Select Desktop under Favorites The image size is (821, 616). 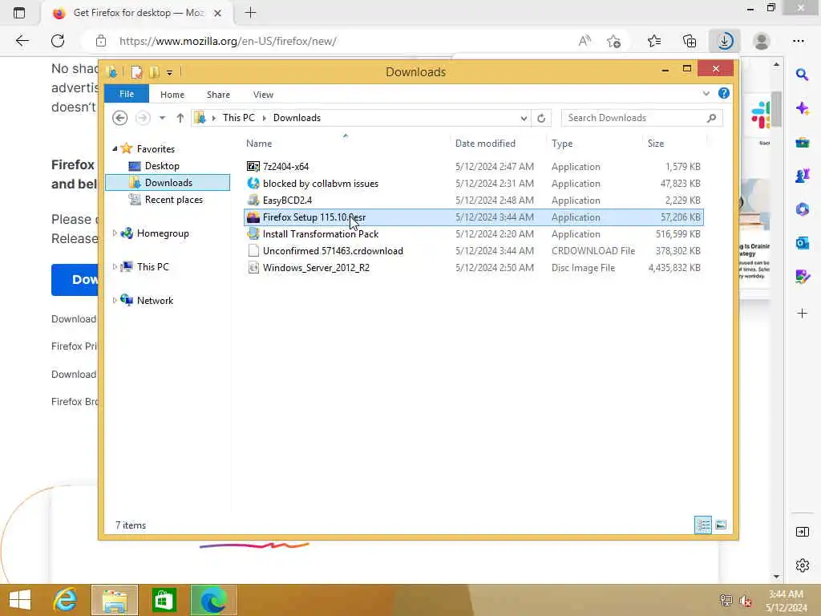pos(162,166)
